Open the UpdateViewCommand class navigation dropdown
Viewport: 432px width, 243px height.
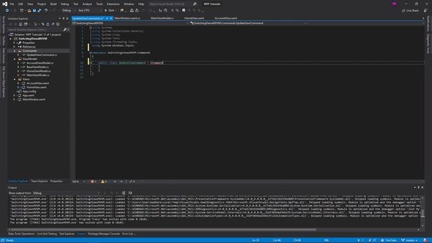248,23
